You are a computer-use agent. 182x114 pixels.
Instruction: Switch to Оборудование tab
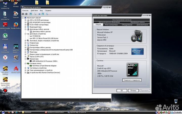pos(127,25)
